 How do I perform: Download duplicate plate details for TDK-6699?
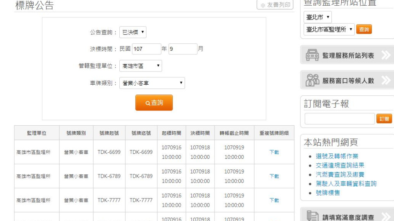point(274,152)
